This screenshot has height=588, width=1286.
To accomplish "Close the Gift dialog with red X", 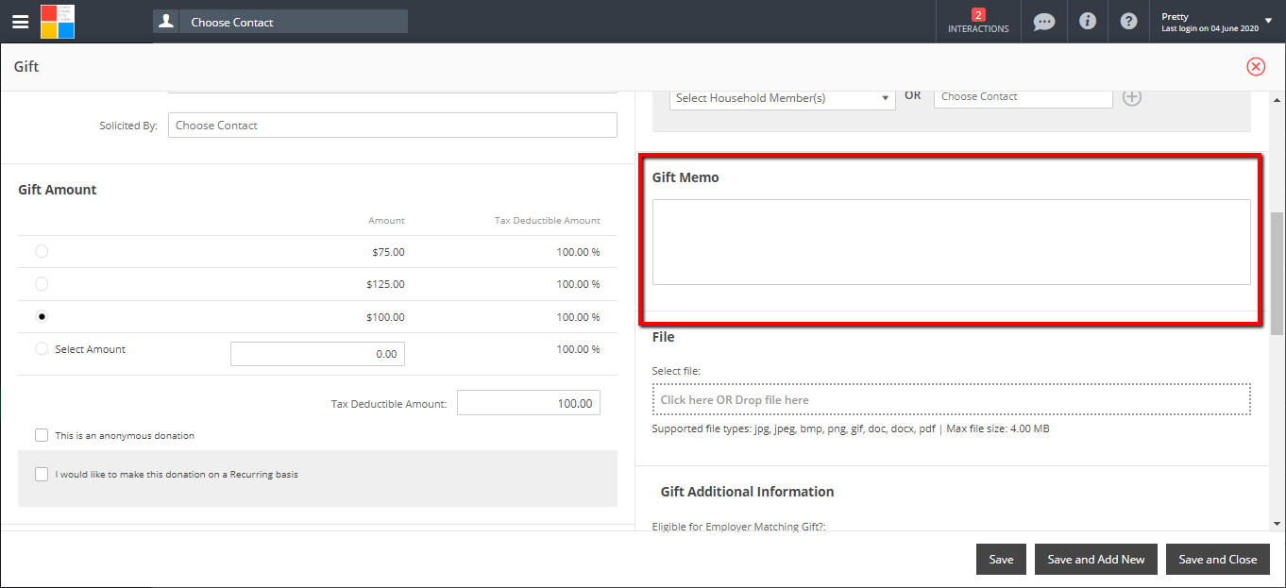I will coord(1256,66).
